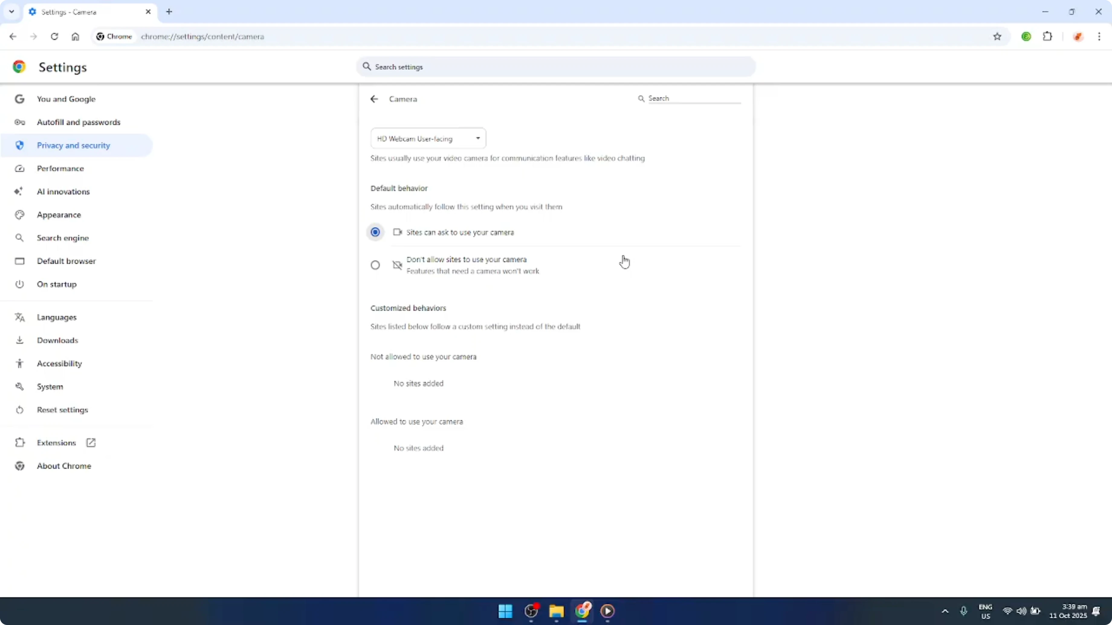Click the Chrome site info chip
The height and width of the screenshot is (625, 1112).
click(114, 37)
